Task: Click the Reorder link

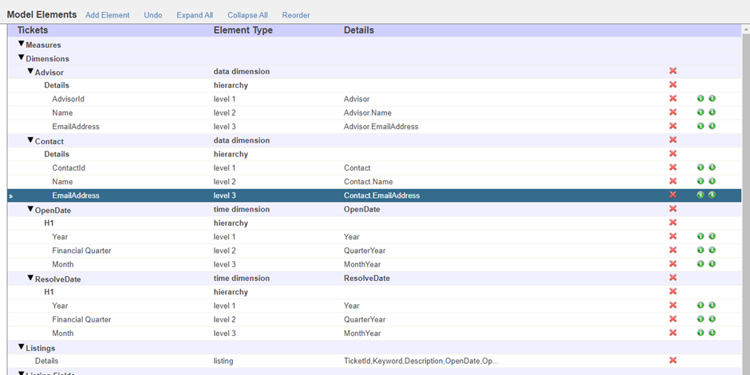Action: [296, 15]
